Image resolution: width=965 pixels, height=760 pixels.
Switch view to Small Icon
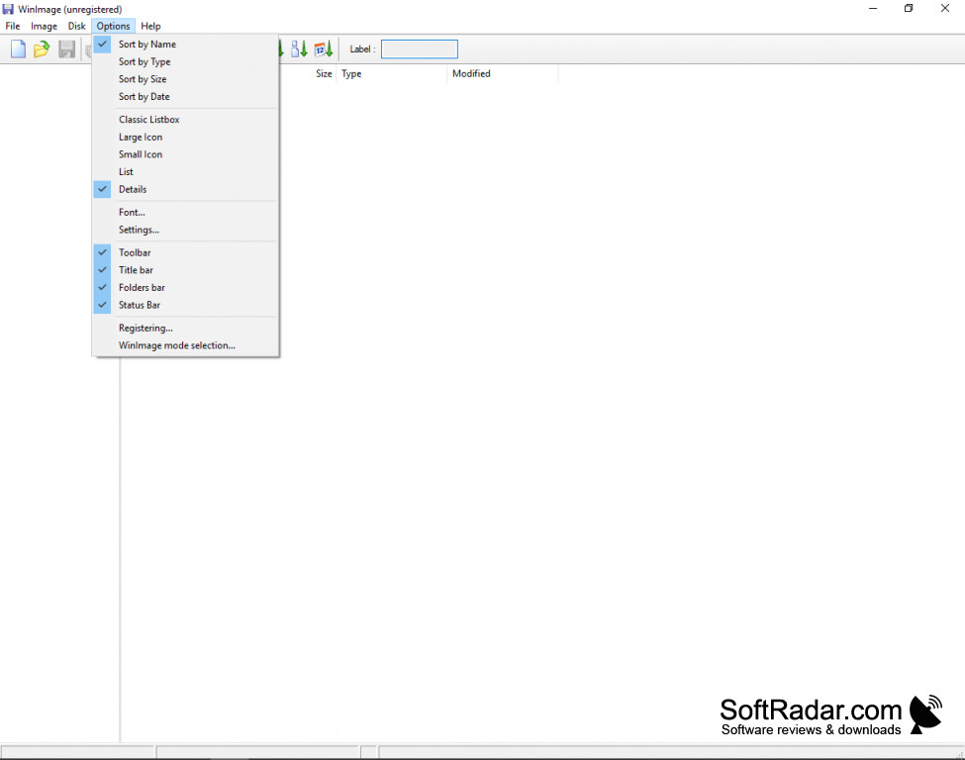(185, 154)
